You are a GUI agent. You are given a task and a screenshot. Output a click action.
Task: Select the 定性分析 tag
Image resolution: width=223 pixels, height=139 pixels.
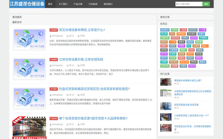coord(176,38)
